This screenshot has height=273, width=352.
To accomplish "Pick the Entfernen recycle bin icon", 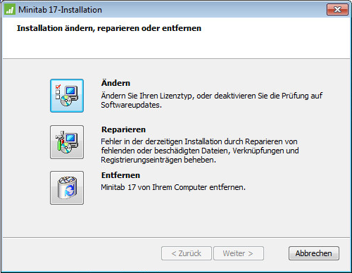I will coord(67,188).
